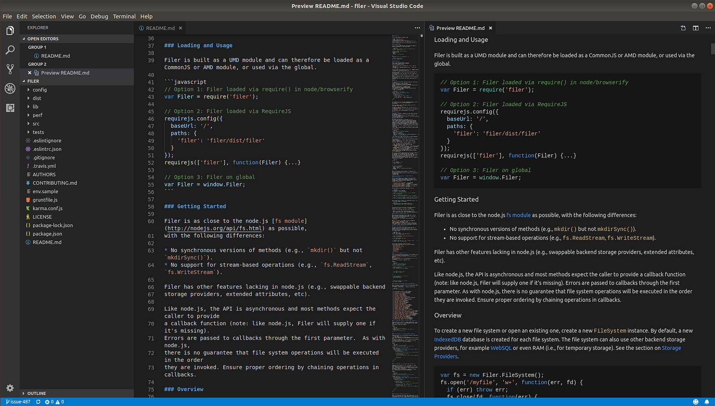Click the IndexedDB link in preview
Screen dimensions: 715x406
tap(447, 340)
